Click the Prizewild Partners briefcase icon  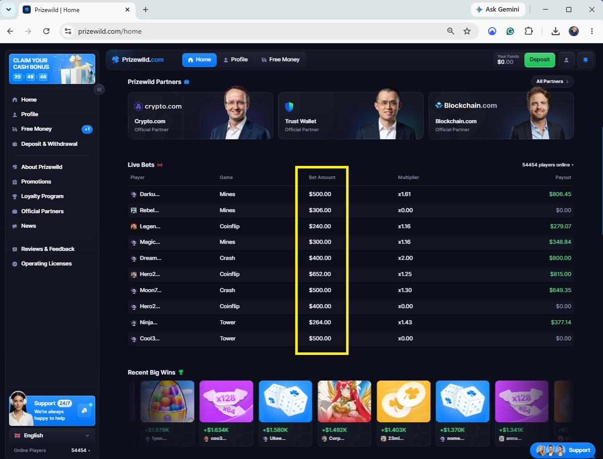click(x=186, y=82)
